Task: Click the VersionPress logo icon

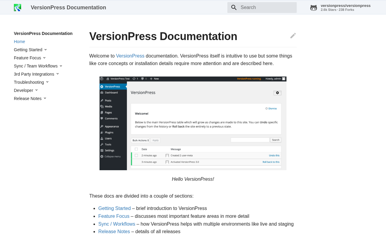Action: click(x=17, y=8)
